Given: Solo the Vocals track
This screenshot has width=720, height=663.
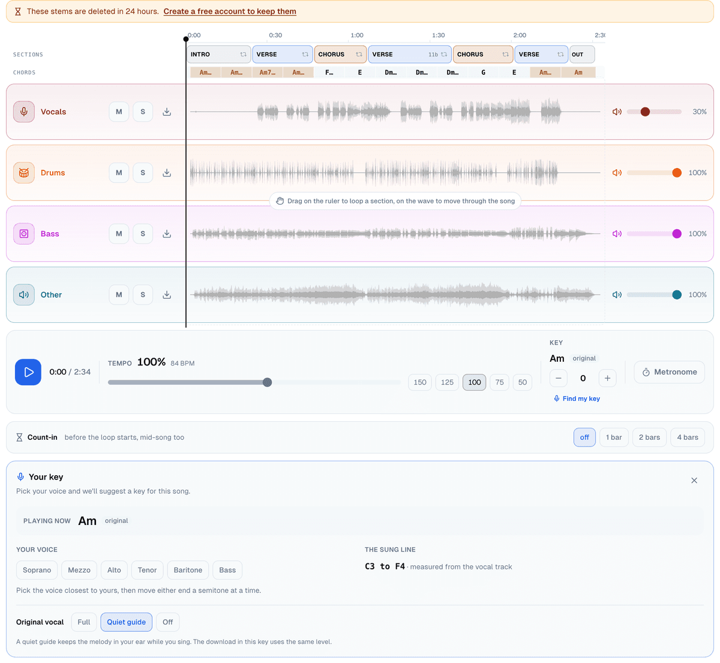Looking at the screenshot, I should (143, 112).
